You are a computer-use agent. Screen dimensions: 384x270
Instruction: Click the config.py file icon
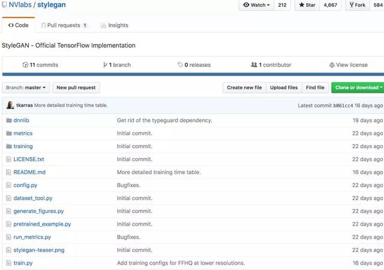coord(8,185)
